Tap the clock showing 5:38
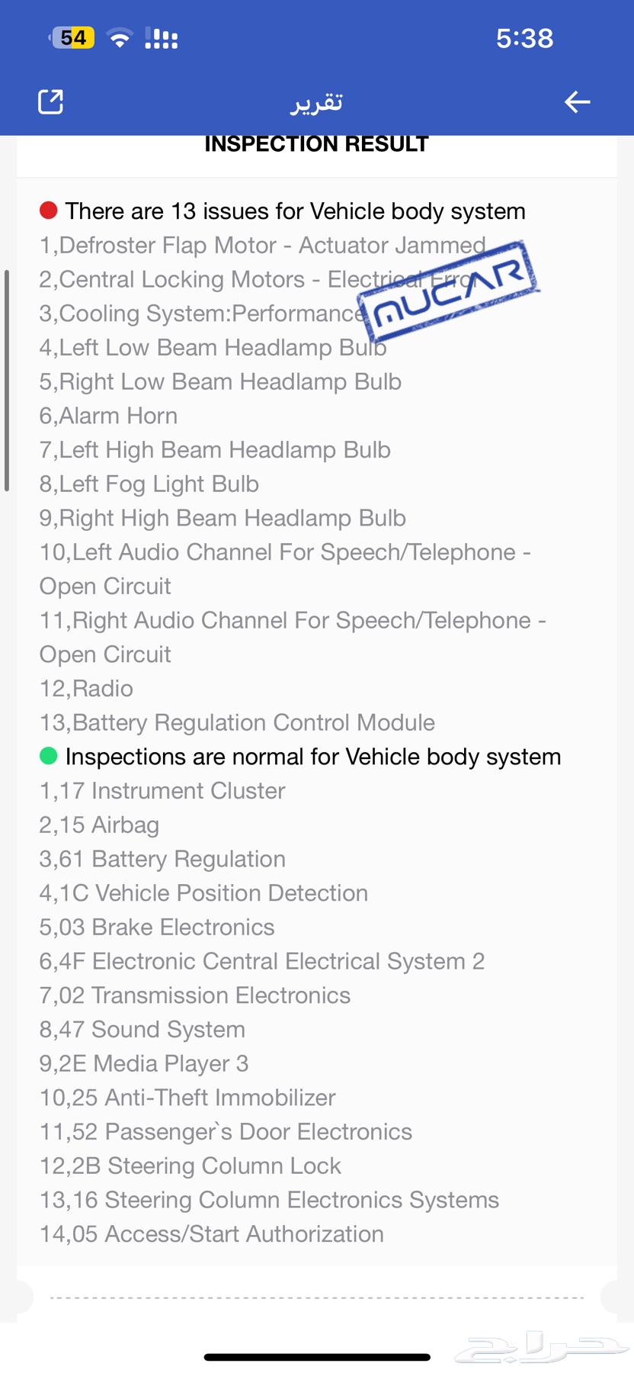 [x=524, y=38]
